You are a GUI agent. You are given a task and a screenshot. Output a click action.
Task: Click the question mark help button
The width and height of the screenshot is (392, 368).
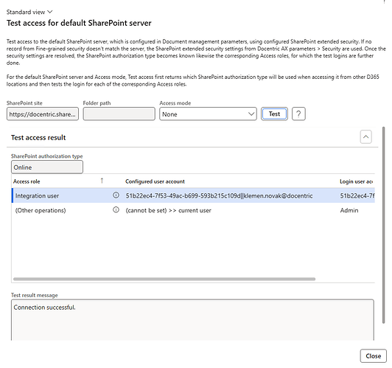pyautogui.click(x=298, y=114)
